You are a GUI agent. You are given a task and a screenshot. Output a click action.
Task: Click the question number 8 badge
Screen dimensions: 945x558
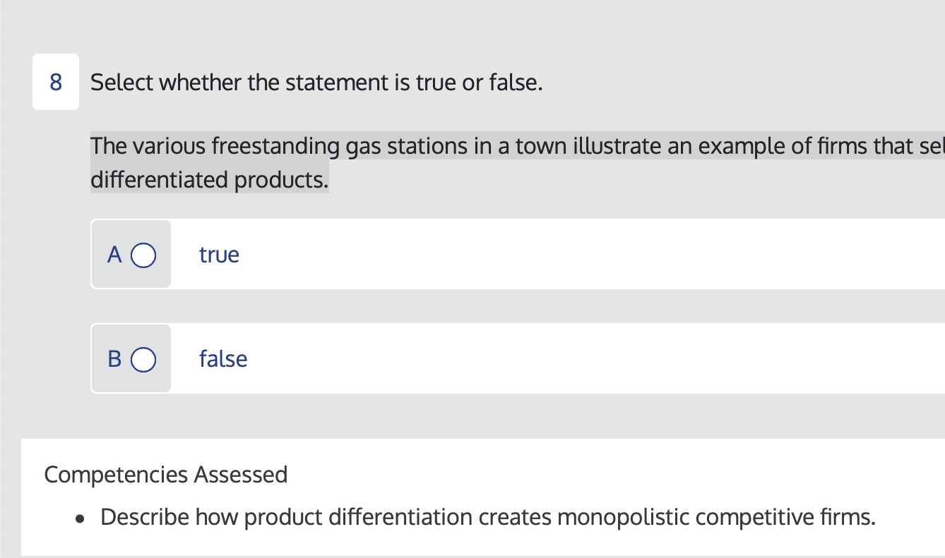coord(55,82)
